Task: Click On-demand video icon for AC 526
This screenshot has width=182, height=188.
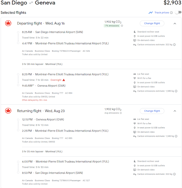Action: (x=135, y=40)
